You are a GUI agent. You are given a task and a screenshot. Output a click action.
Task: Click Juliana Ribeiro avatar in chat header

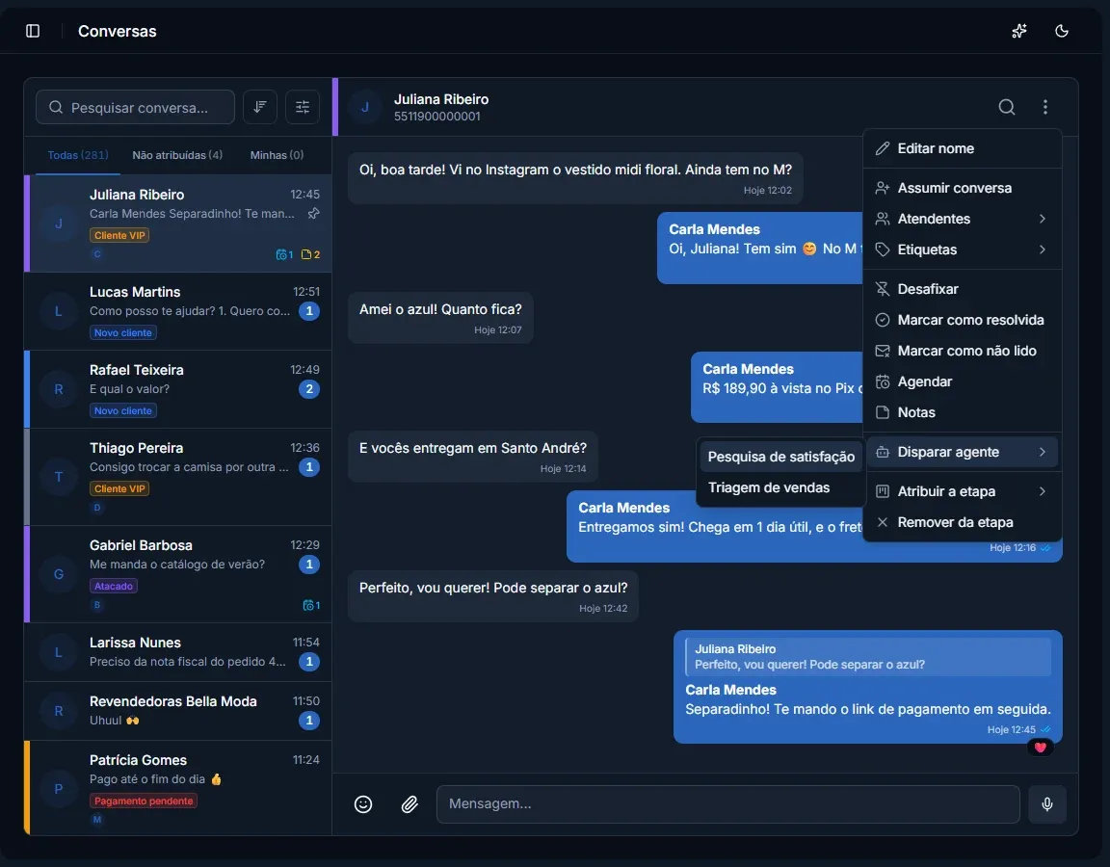(365, 107)
